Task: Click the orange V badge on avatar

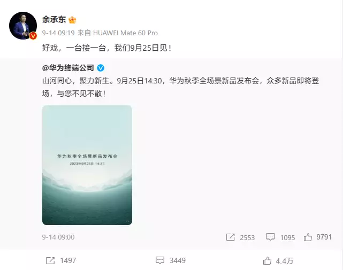Action: 33,36
